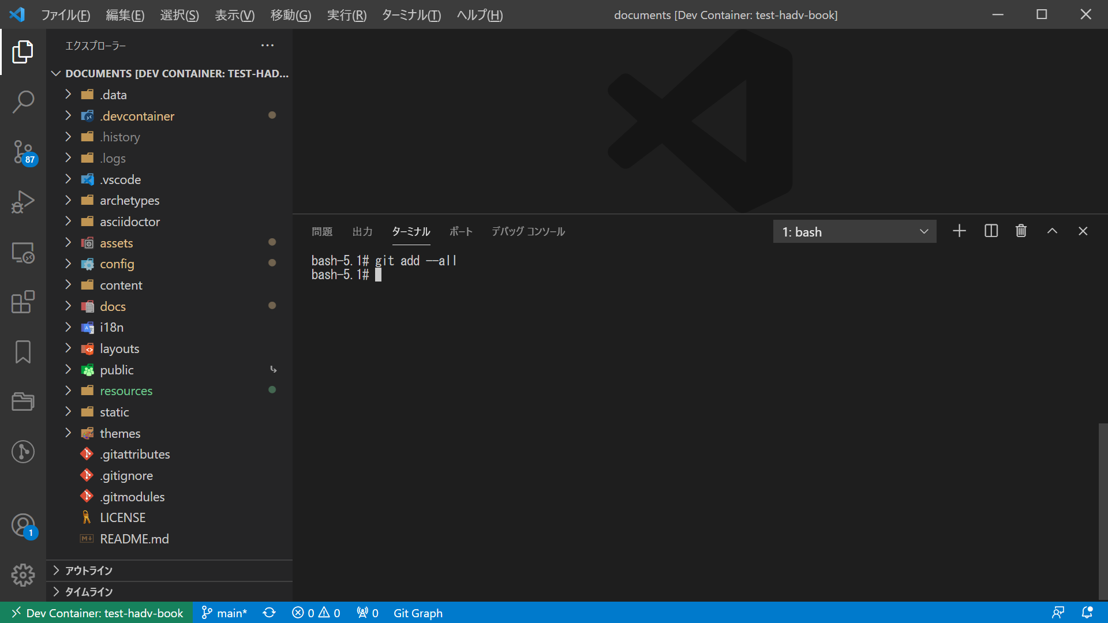This screenshot has height=623, width=1108.
Task: Open the Explorer view in activity bar
Action: coord(23,52)
